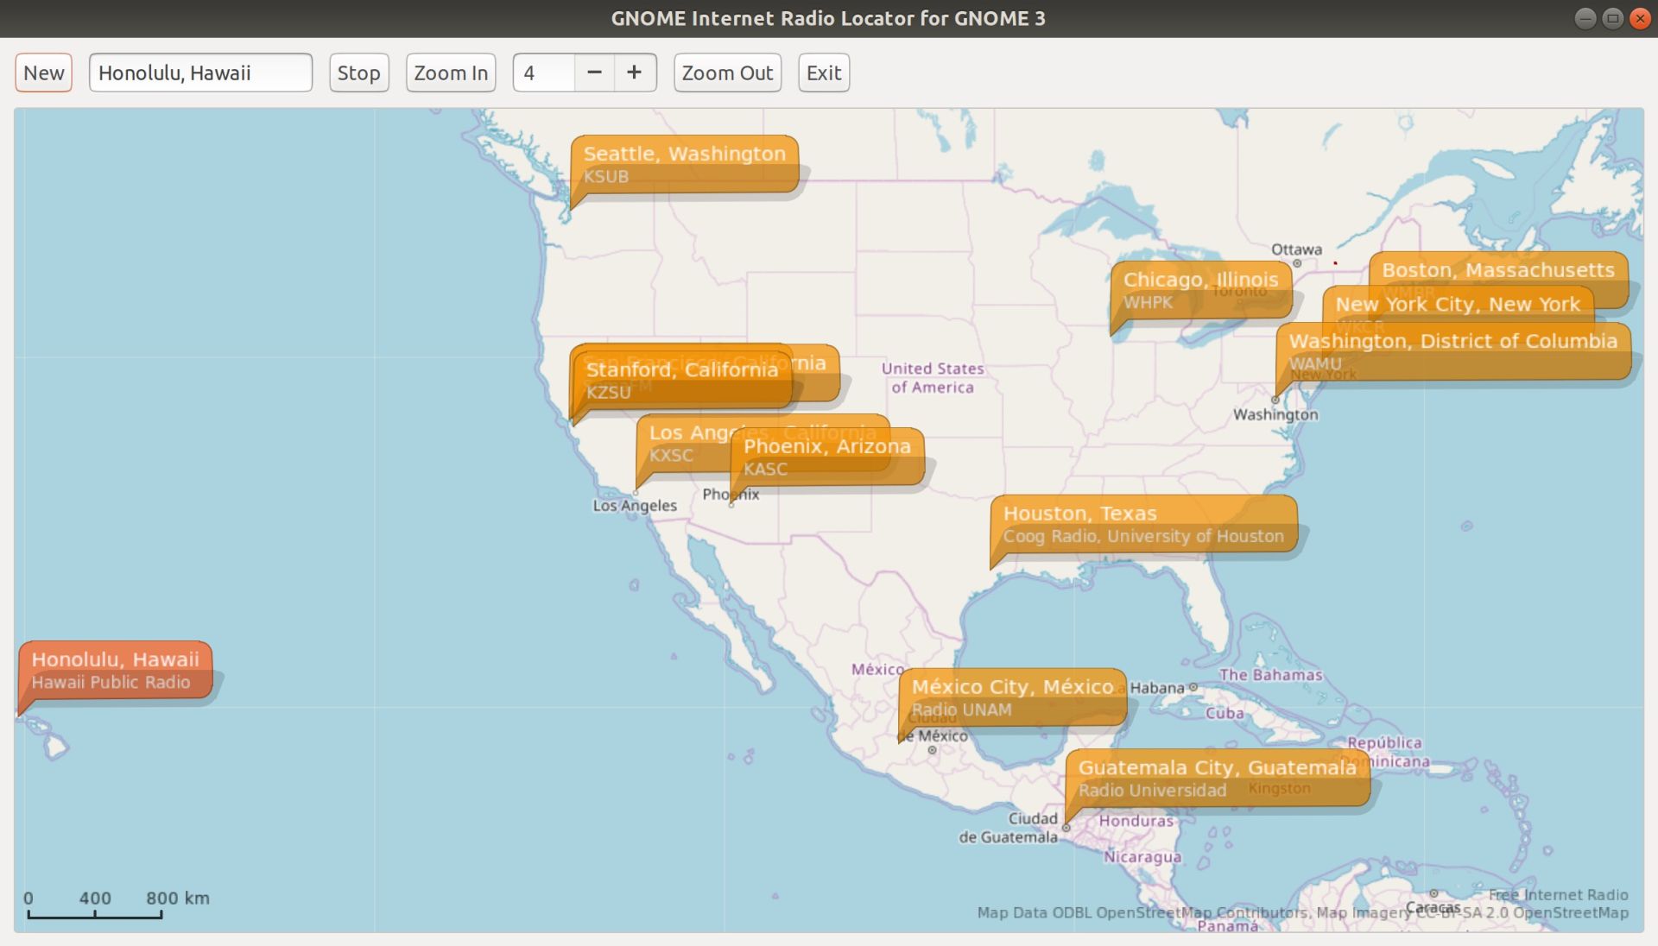Screen dimensions: 1658x946
Task: Click the Free Internet Radio attribution text
Action: pos(1558,894)
